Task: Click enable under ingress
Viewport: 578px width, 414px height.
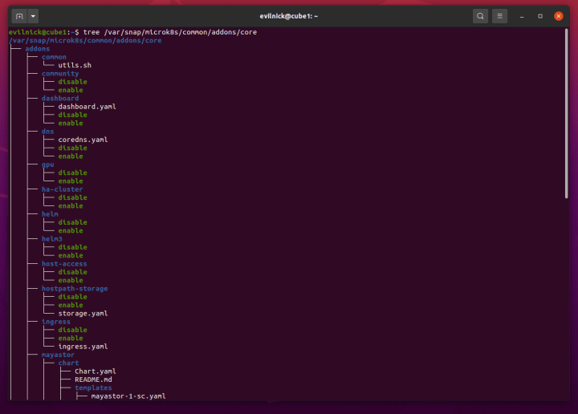Action: (x=71, y=339)
